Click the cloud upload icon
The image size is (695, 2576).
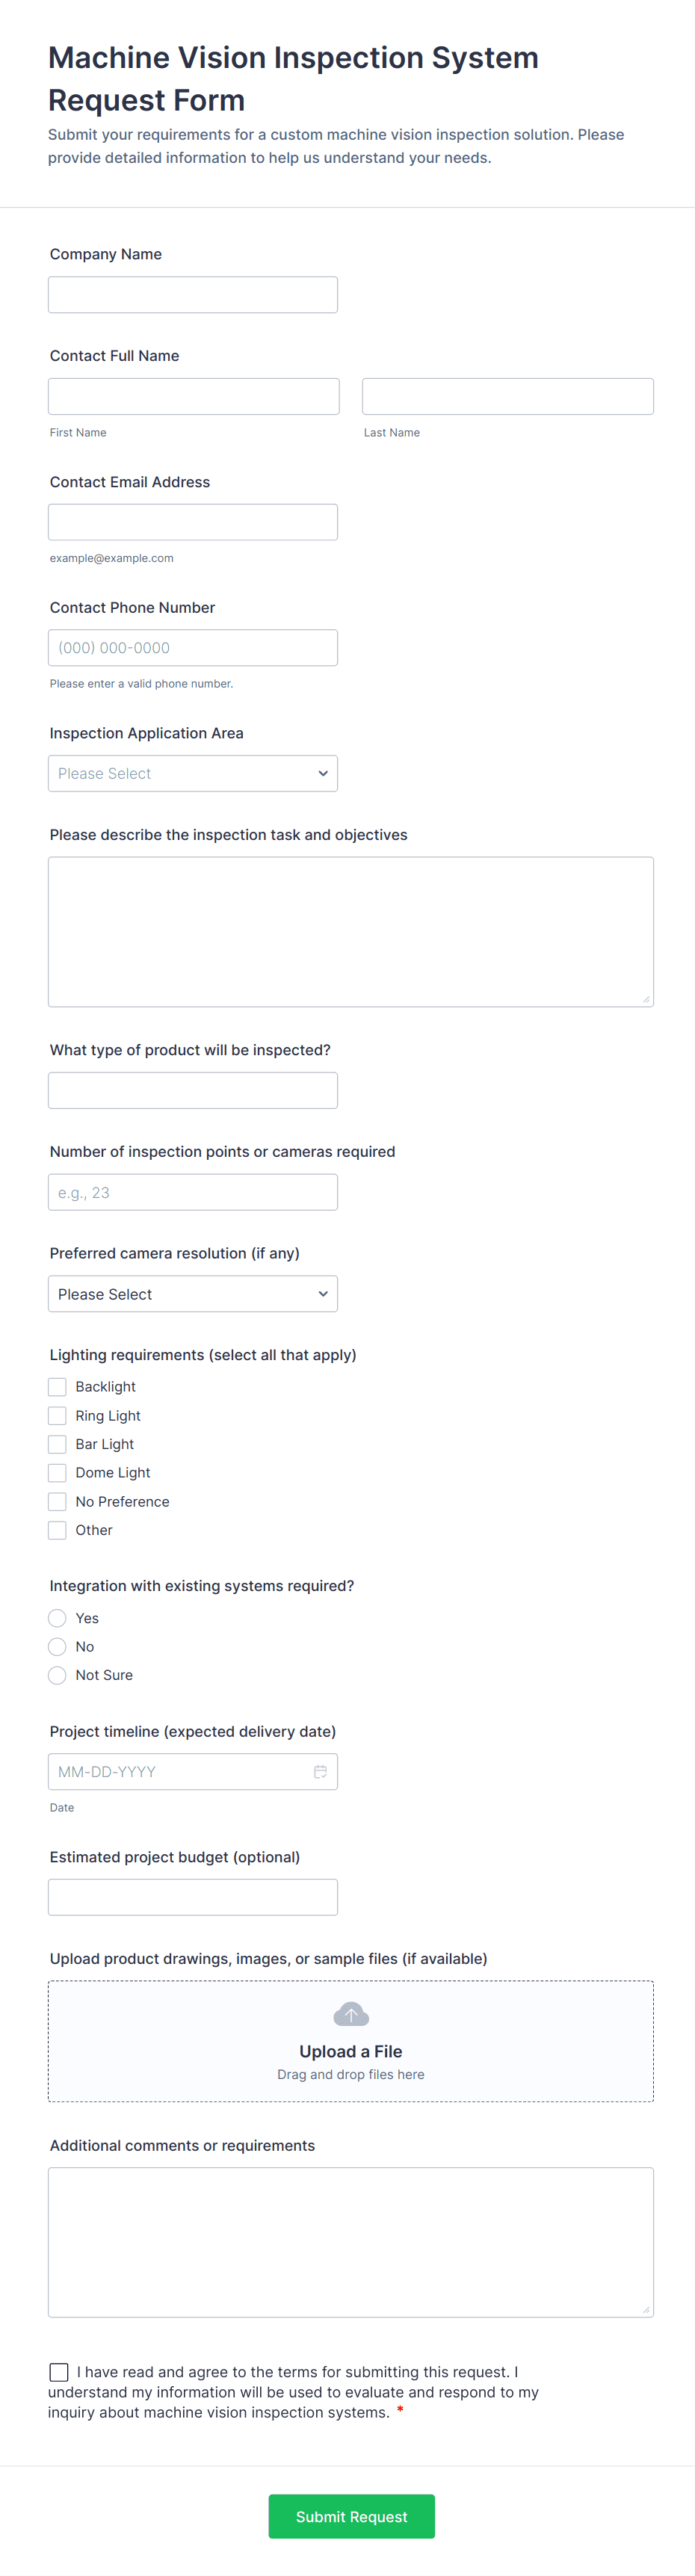point(351,2014)
